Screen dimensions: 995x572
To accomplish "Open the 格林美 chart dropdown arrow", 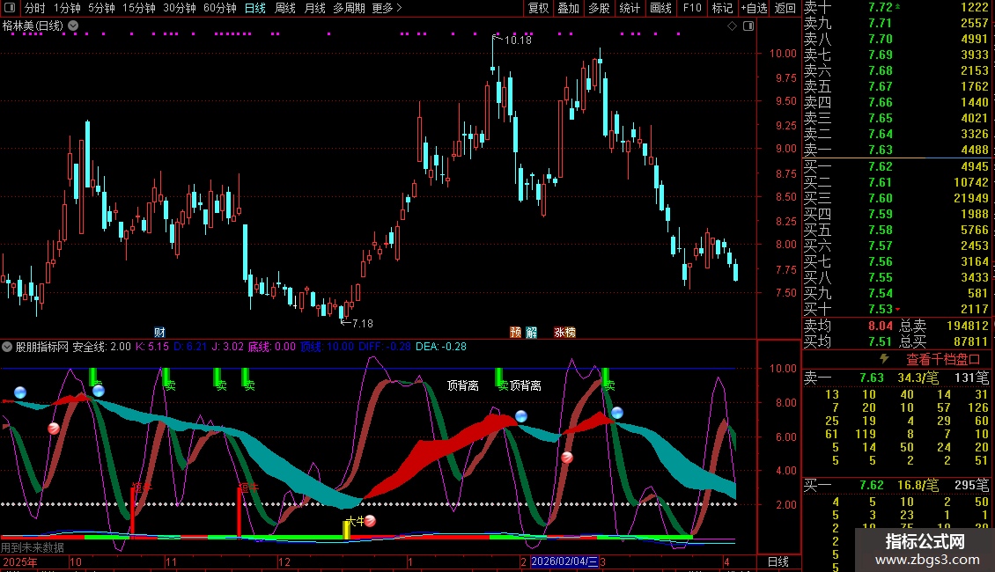I will pyautogui.click(x=72, y=26).
